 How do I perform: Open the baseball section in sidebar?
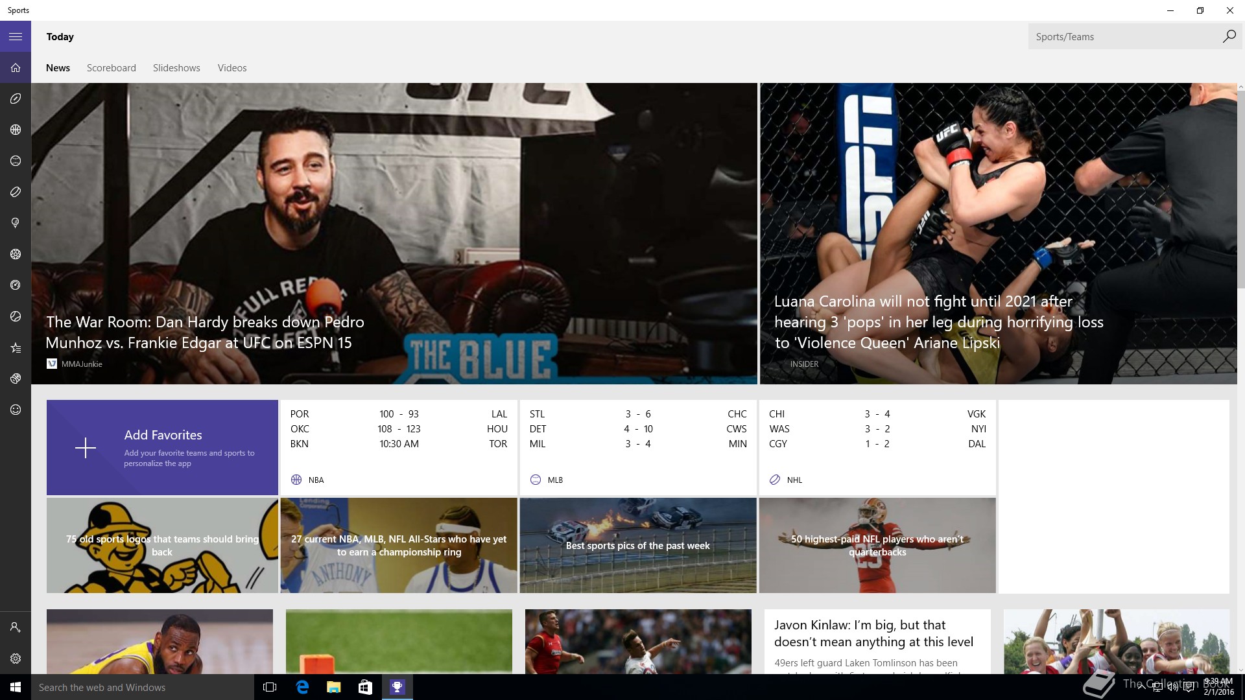pyautogui.click(x=16, y=161)
